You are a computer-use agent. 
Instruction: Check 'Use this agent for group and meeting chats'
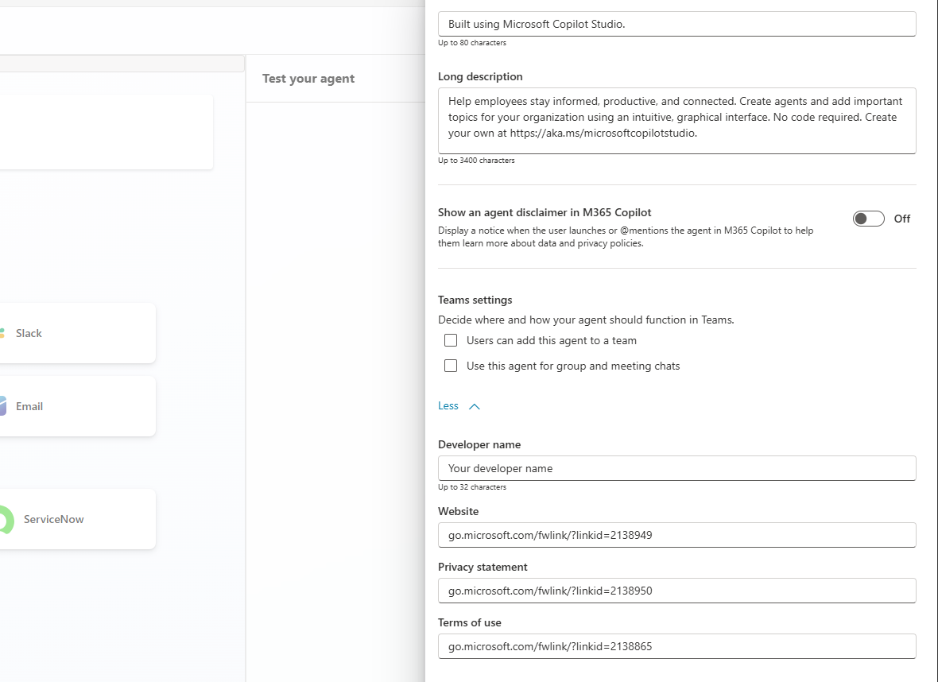coord(451,366)
